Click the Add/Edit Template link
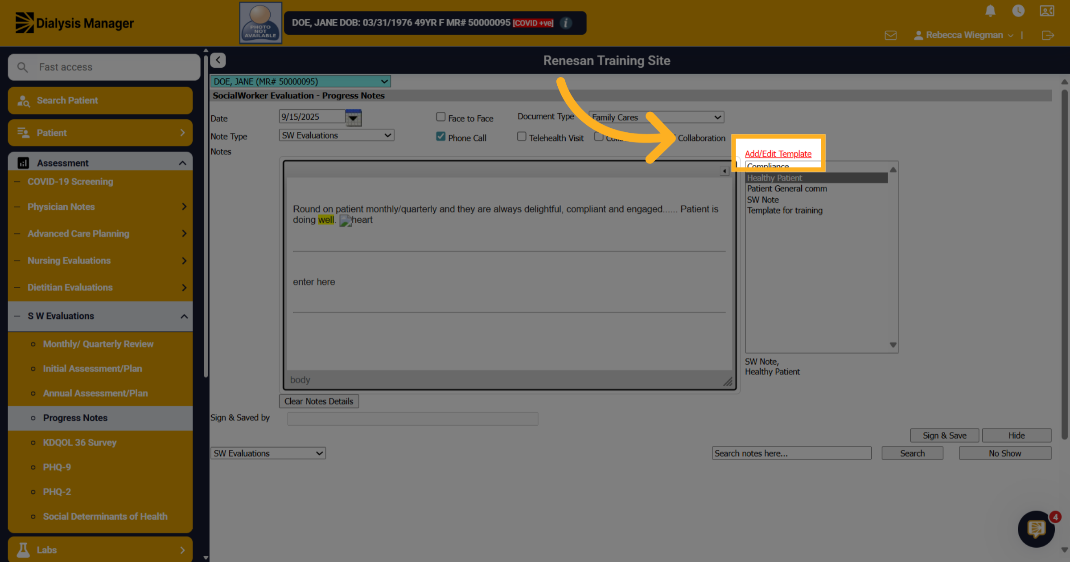 coord(778,154)
